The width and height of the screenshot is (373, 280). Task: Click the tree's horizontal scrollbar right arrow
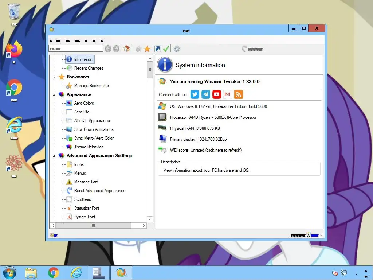(144, 225)
